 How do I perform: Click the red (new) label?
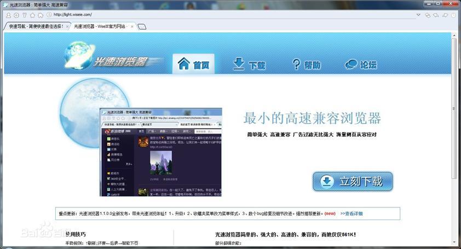330,214
